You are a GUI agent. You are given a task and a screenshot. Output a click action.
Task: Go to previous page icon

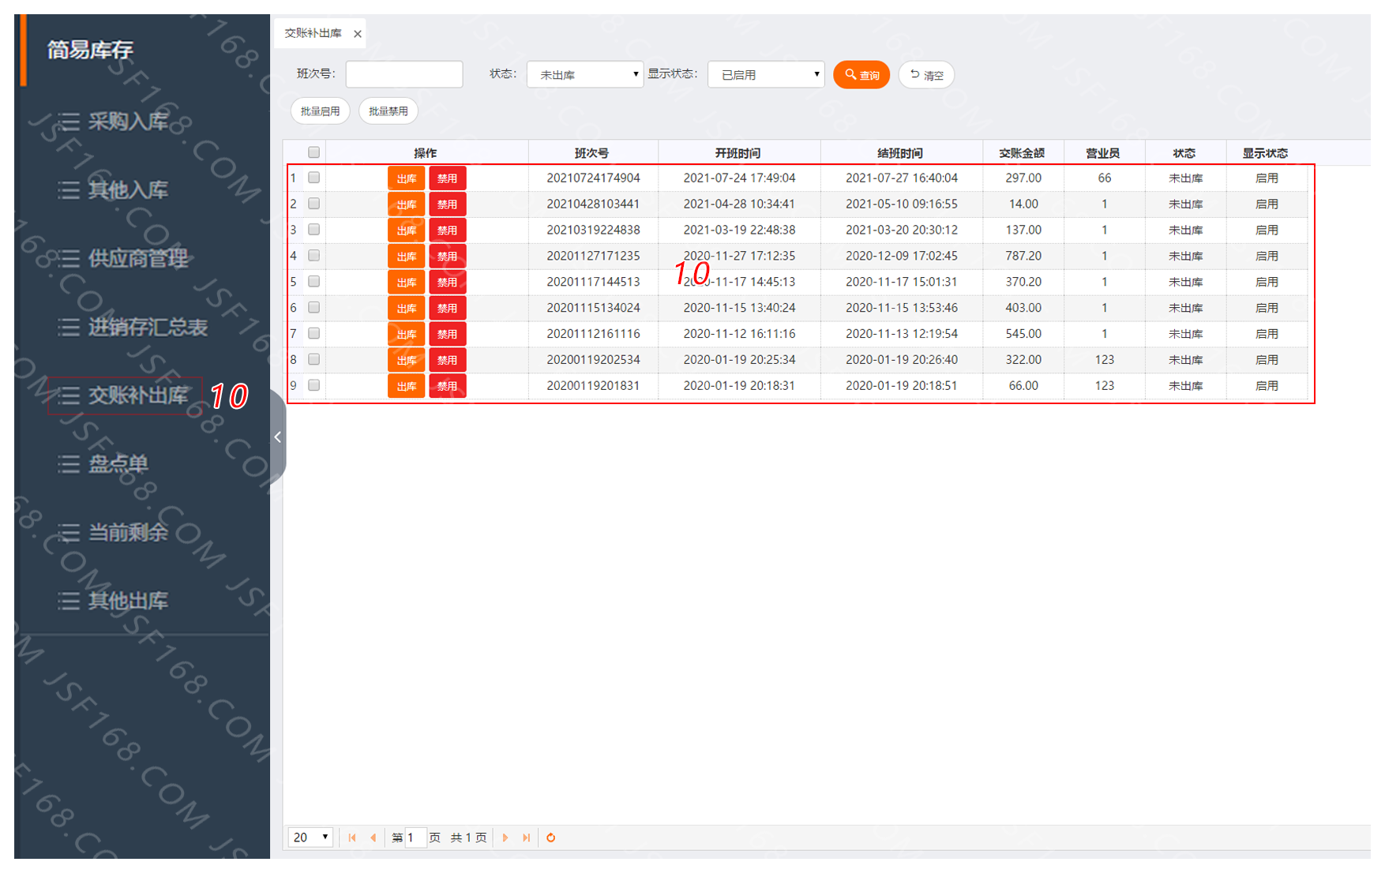coord(373,837)
